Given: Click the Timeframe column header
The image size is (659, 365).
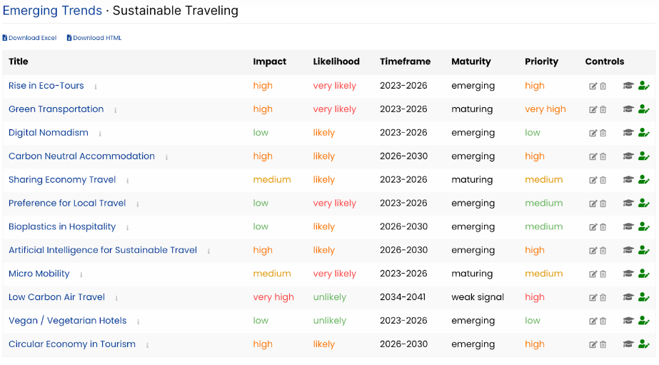Looking at the screenshot, I should 405,61.
